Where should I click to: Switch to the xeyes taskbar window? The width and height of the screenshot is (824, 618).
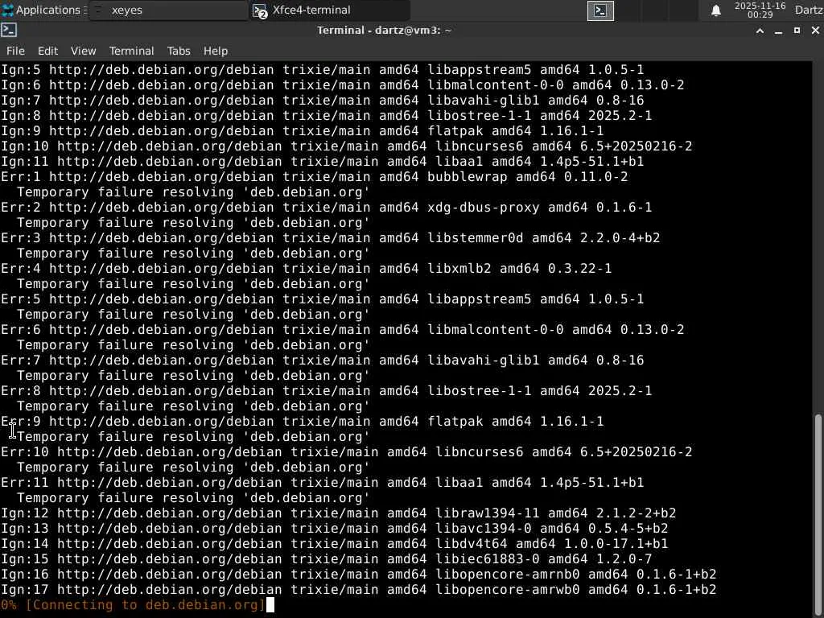[169, 10]
